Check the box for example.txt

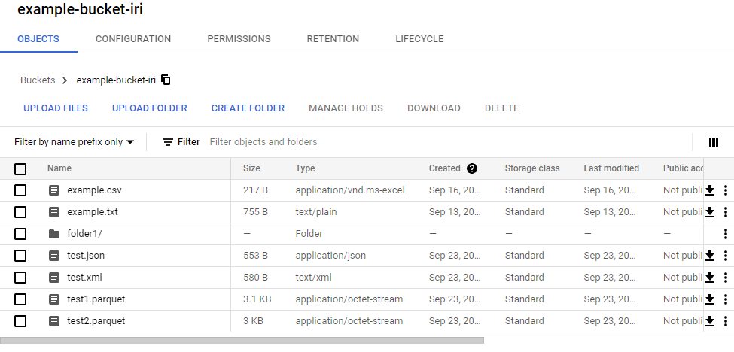[20, 212]
